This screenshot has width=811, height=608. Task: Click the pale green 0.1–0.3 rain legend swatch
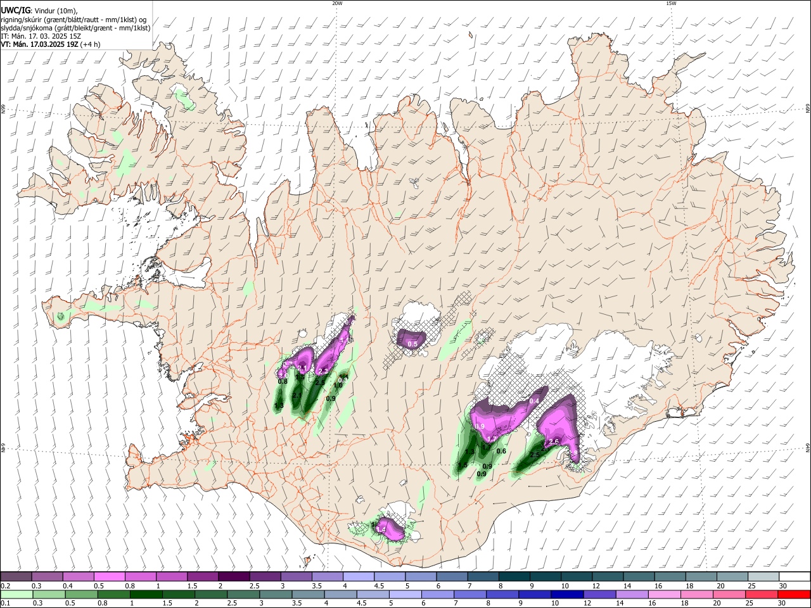16,595
